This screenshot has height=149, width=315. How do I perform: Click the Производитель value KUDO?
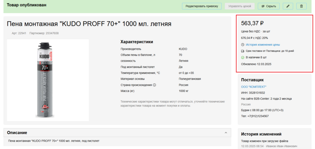click(183, 49)
